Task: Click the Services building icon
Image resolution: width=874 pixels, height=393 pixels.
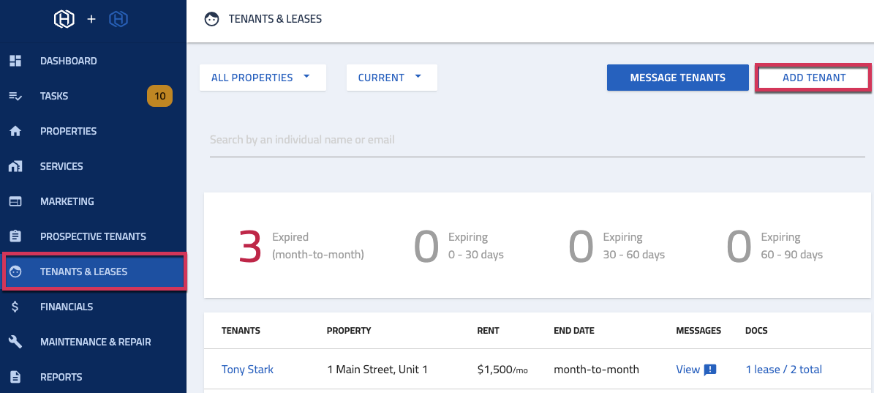Action: [15, 166]
